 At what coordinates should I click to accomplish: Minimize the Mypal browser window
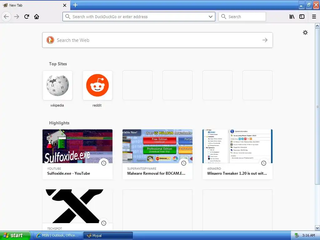point(301,5)
